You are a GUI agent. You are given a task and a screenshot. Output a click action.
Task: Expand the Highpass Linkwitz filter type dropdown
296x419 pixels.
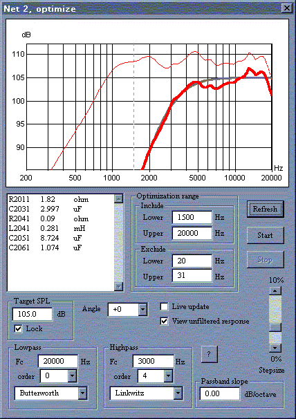pos(178,393)
